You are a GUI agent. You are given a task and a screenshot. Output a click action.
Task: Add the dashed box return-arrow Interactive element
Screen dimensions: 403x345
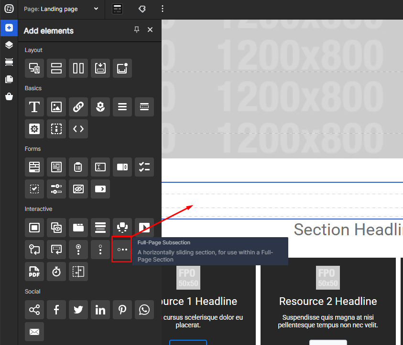click(56, 249)
